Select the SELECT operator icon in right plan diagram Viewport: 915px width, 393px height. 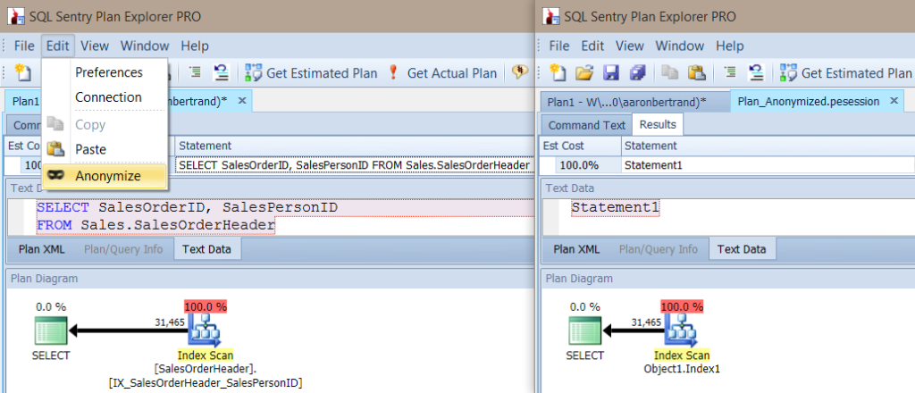586,330
